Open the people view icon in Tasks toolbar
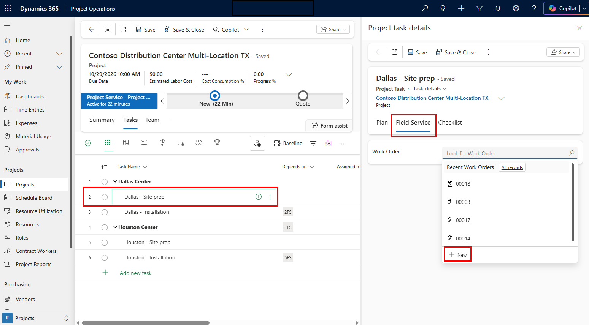Image resolution: width=589 pixels, height=325 pixels. [199, 143]
